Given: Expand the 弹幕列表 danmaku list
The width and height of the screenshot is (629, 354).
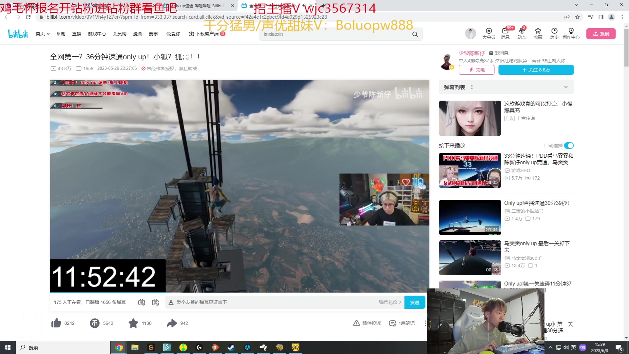Looking at the screenshot, I should click(566, 87).
